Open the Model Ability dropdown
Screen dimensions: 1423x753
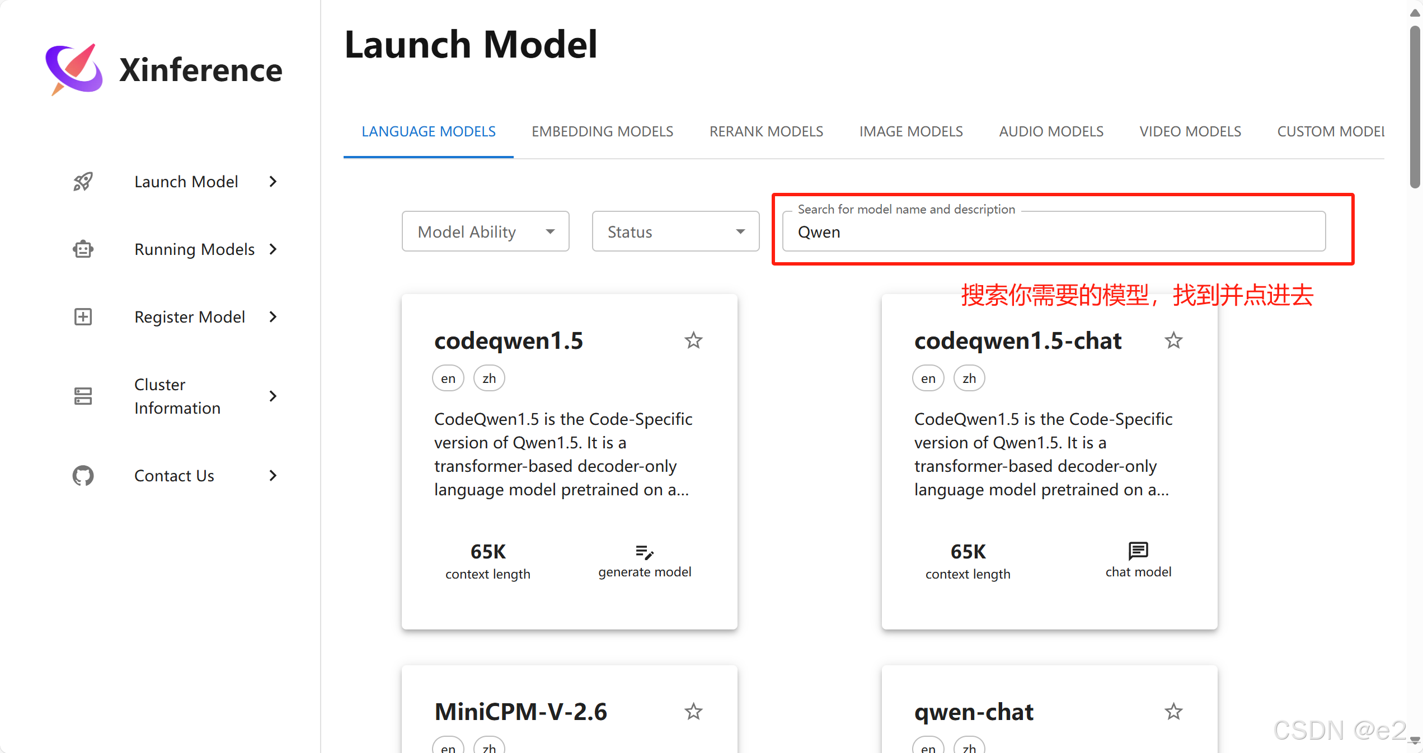coord(485,231)
